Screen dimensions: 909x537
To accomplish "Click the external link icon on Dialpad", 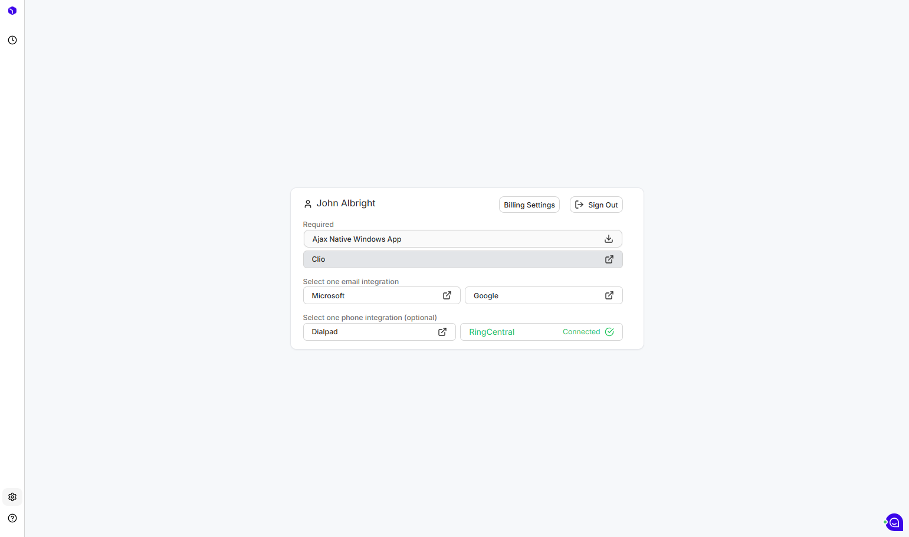I will [x=442, y=332].
